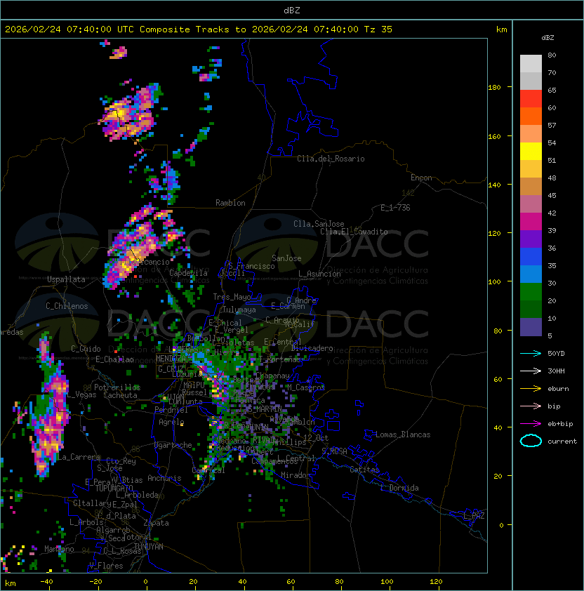The width and height of the screenshot is (584, 591).
Task: Pick the red 65 dBZ legend swatch
Action: point(531,99)
